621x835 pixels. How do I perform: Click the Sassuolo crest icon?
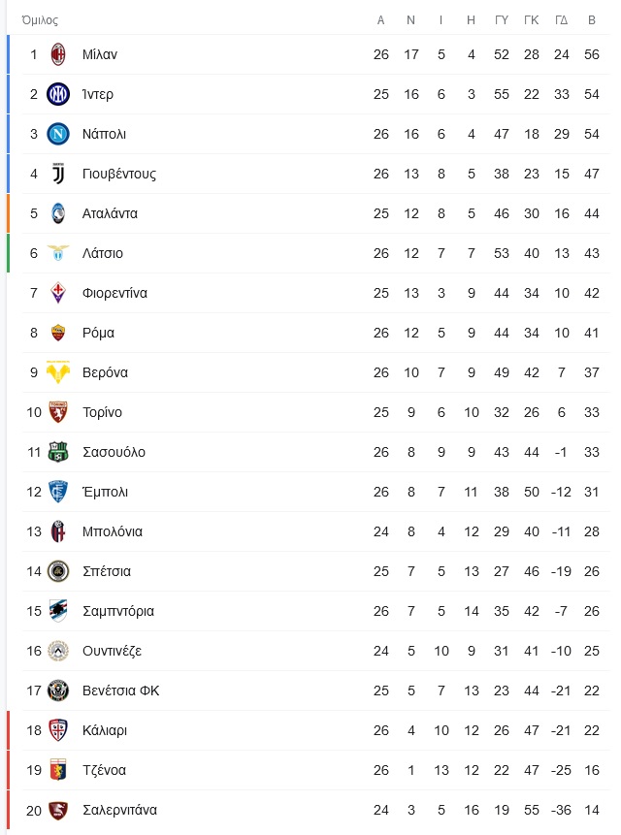pyautogui.click(x=58, y=452)
